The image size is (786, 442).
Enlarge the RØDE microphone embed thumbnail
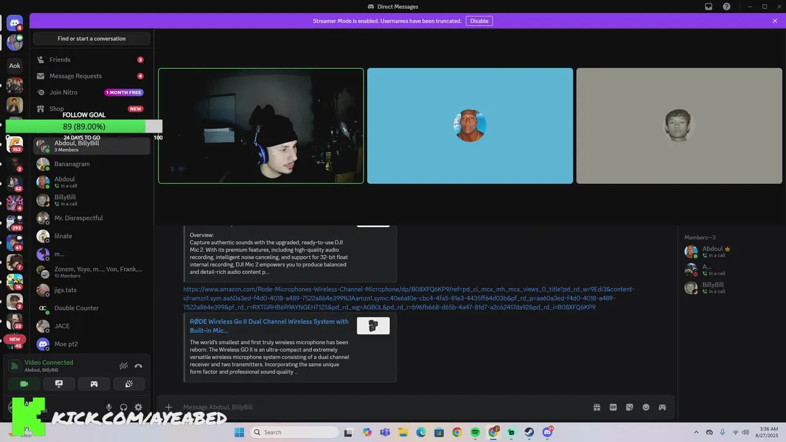coord(373,326)
